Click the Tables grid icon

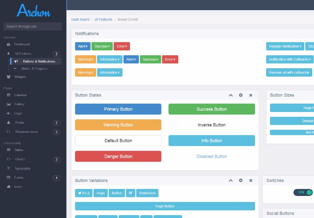click(8, 150)
